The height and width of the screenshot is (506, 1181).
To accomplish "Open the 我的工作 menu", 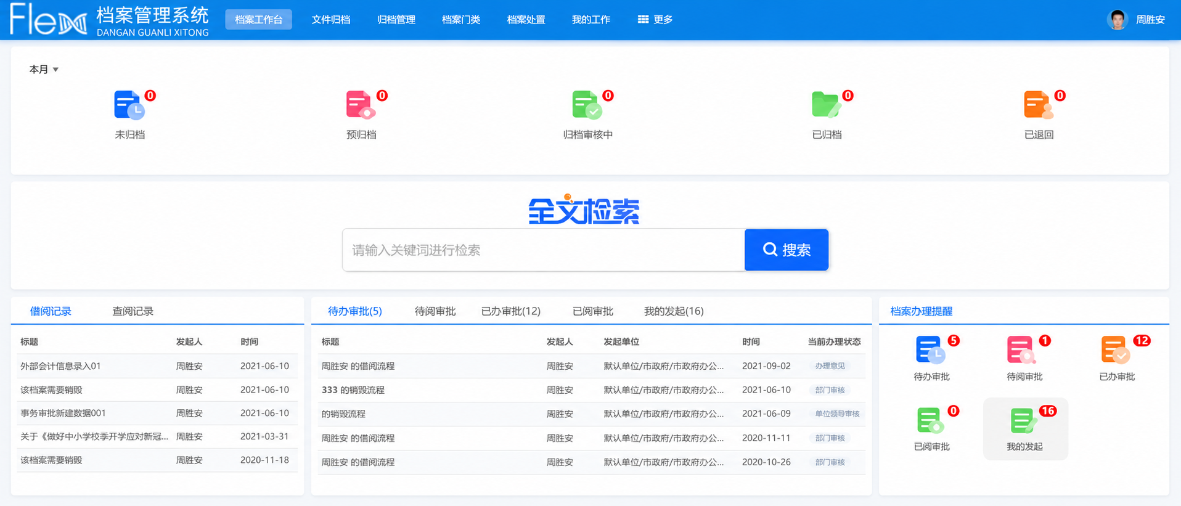I will 591,20.
